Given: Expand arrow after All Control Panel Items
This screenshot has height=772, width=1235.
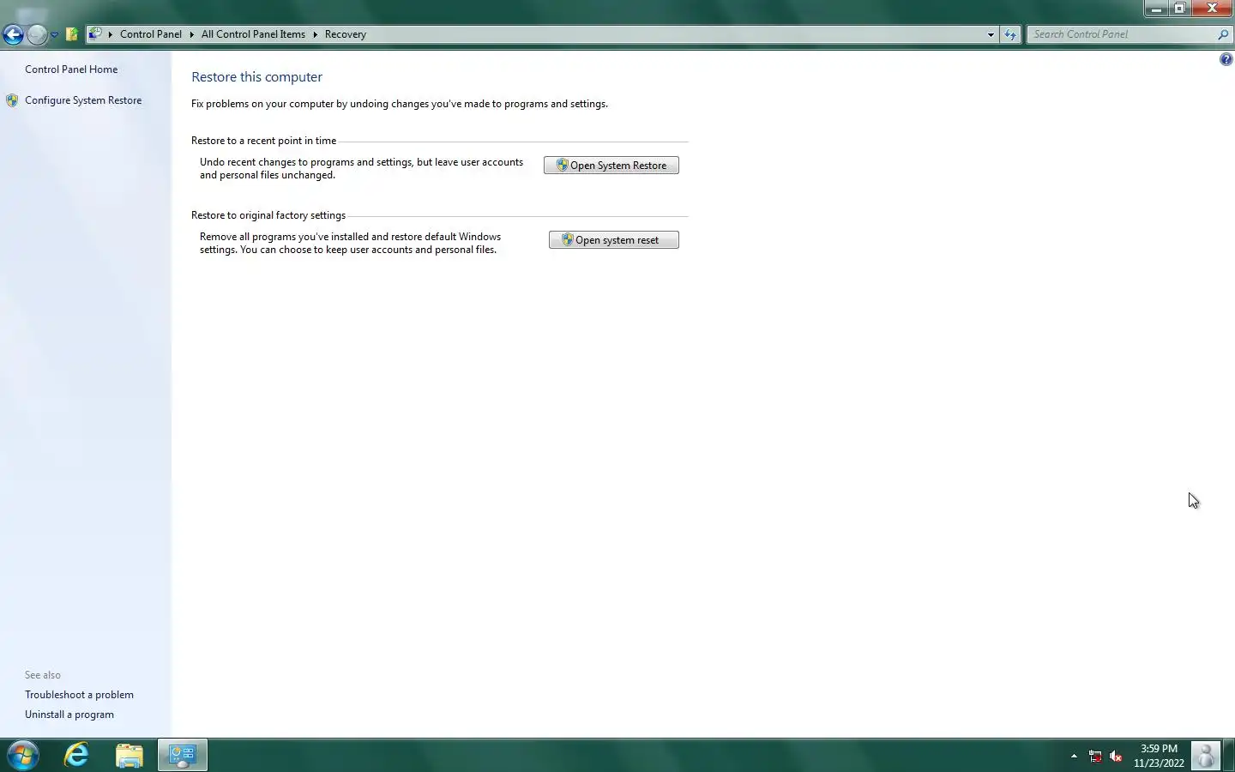Looking at the screenshot, I should (315, 34).
